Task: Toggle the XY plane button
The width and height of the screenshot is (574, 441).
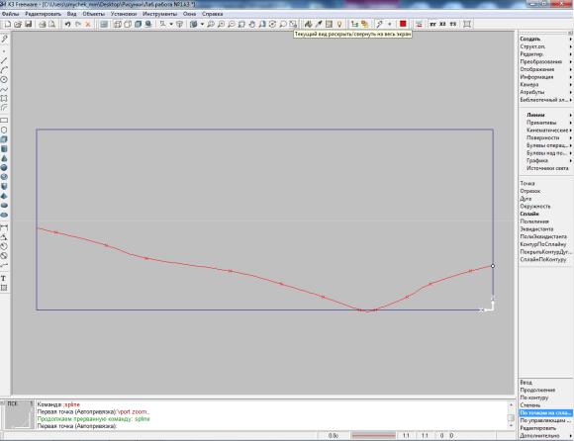Action: click(x=432, y=24)
